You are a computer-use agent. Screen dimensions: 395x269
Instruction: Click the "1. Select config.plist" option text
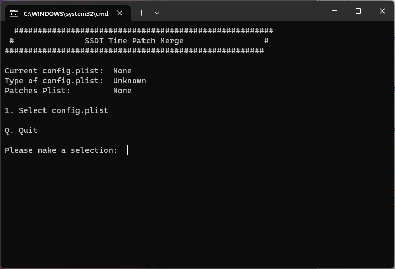56,110
